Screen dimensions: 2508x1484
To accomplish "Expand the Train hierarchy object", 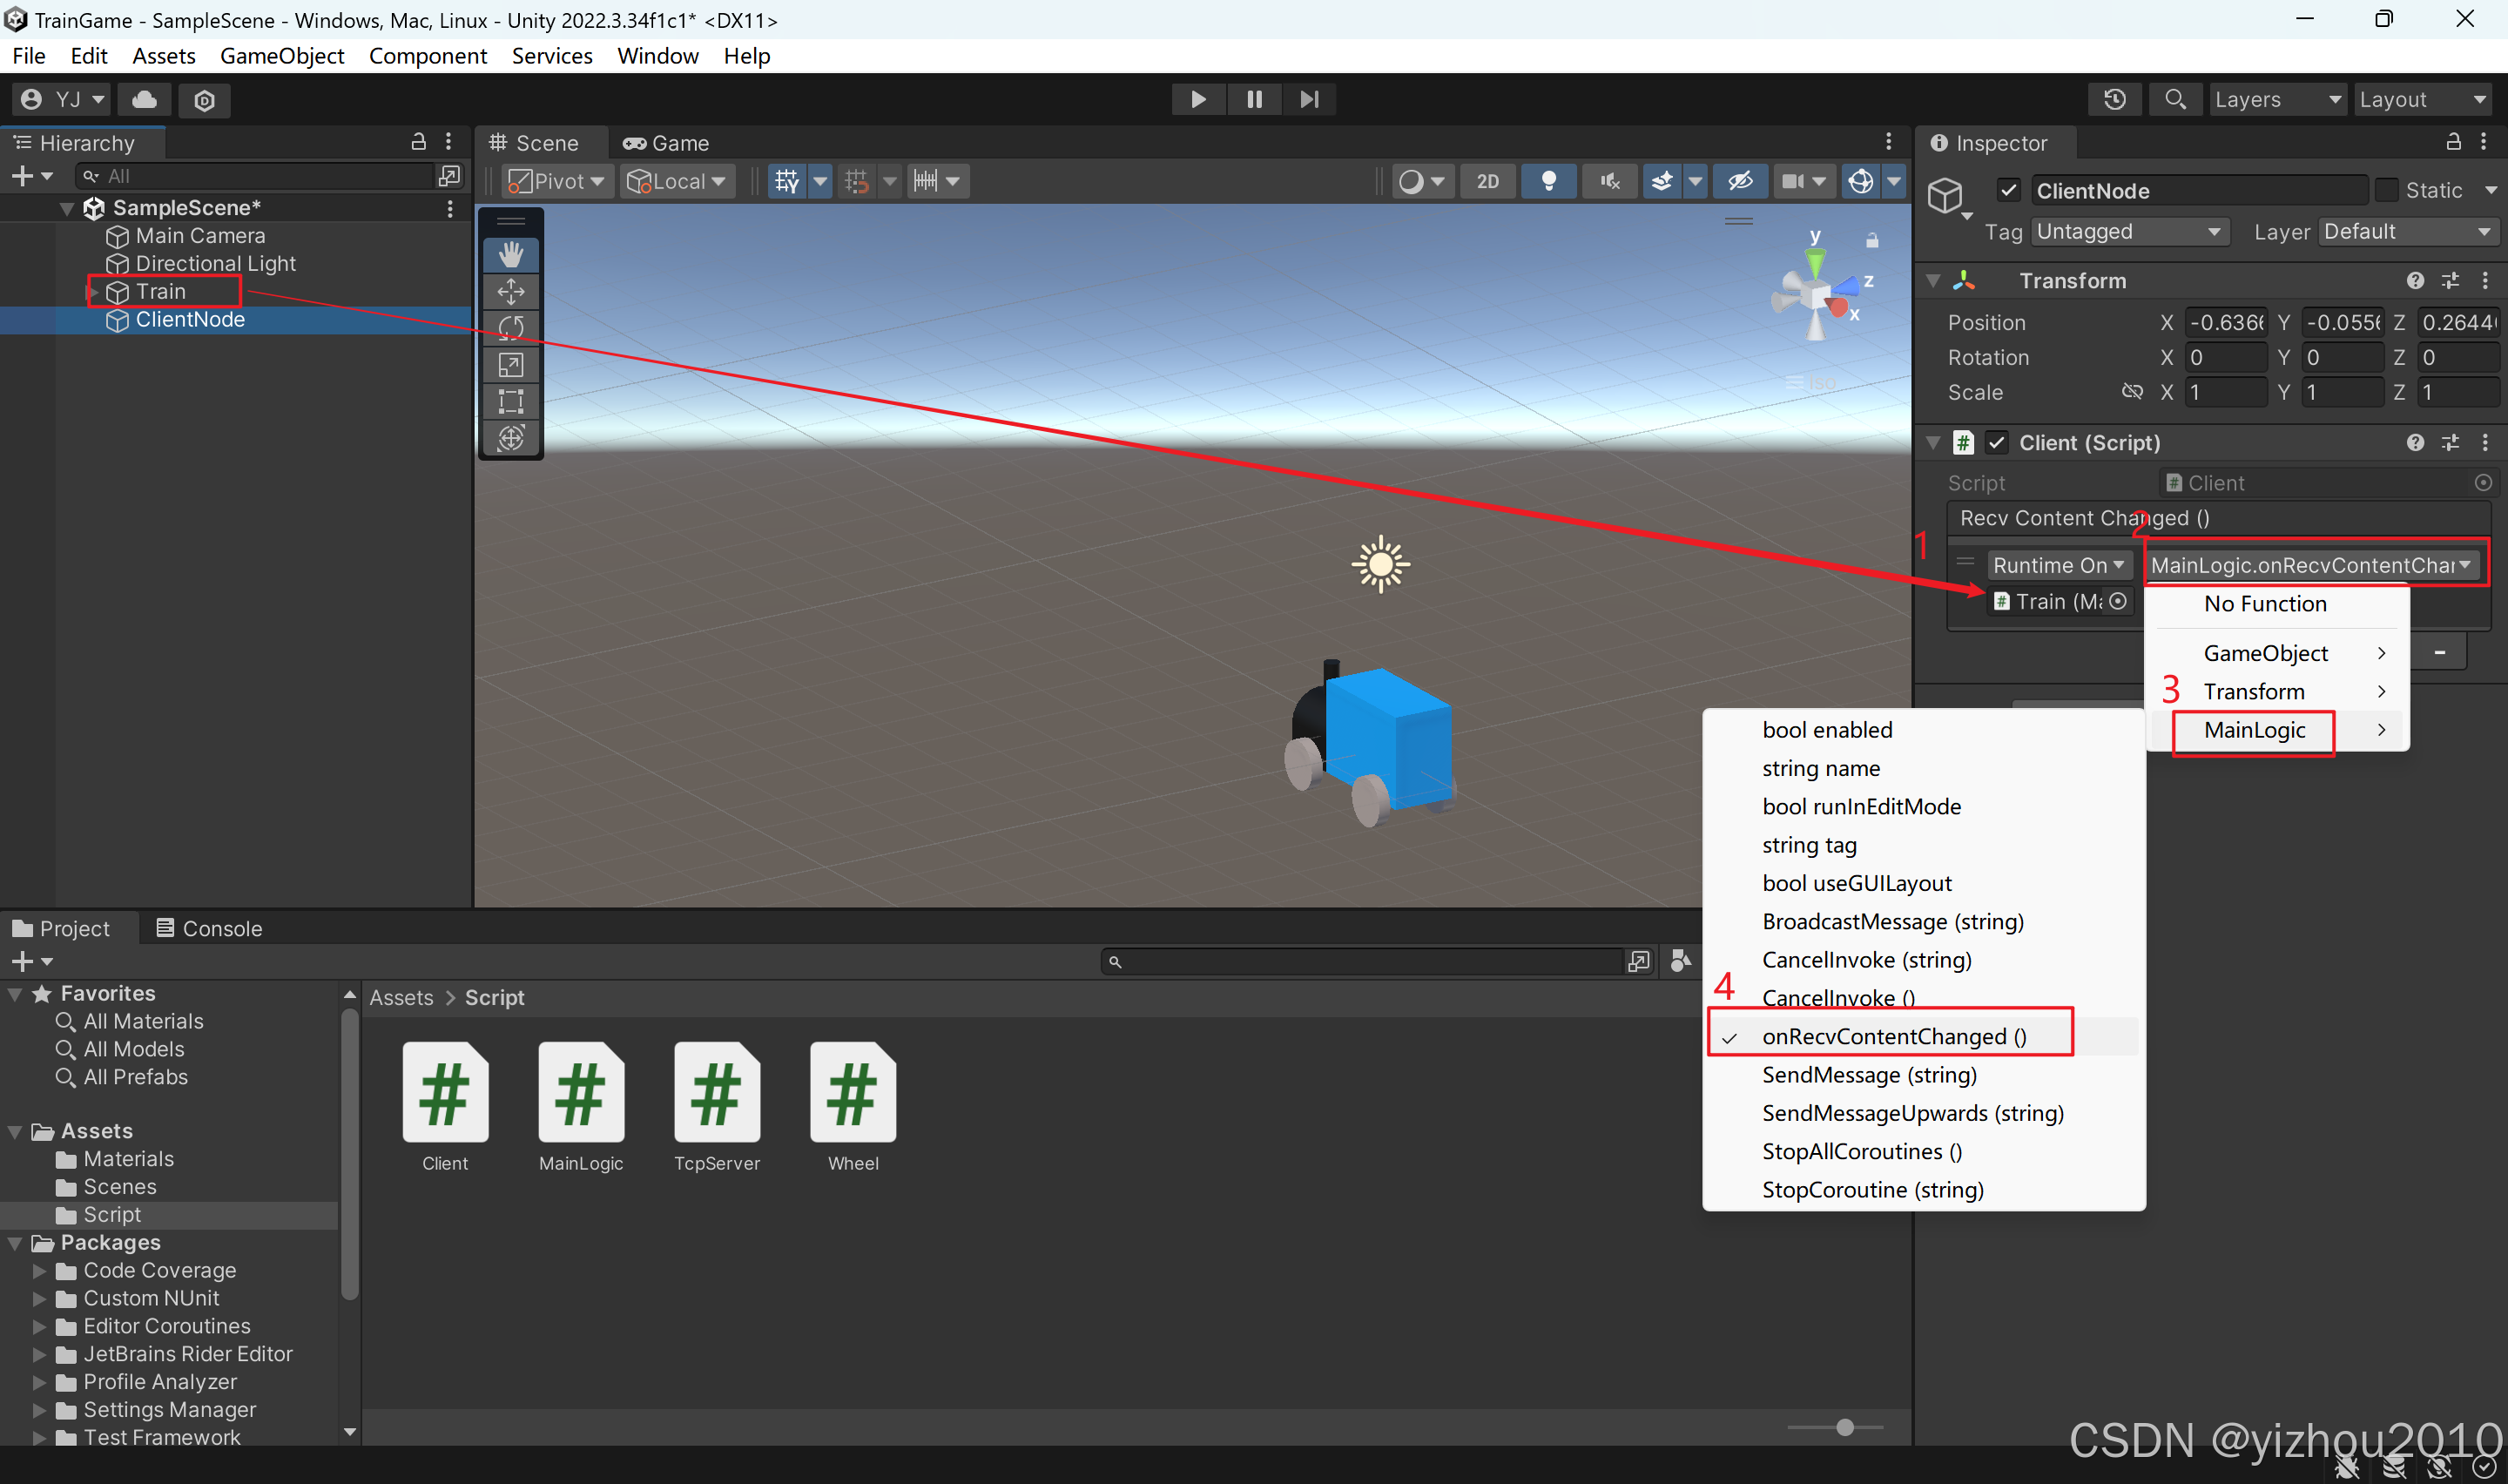I will 94,292.
